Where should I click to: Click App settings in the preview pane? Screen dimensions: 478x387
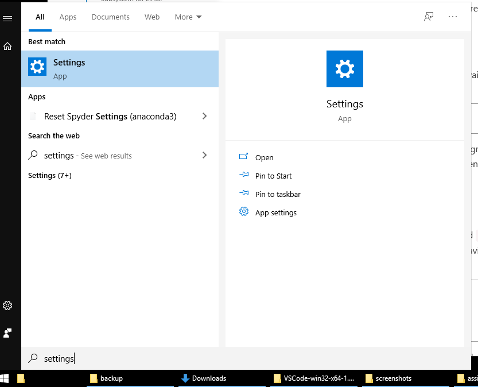click(275, 212)
